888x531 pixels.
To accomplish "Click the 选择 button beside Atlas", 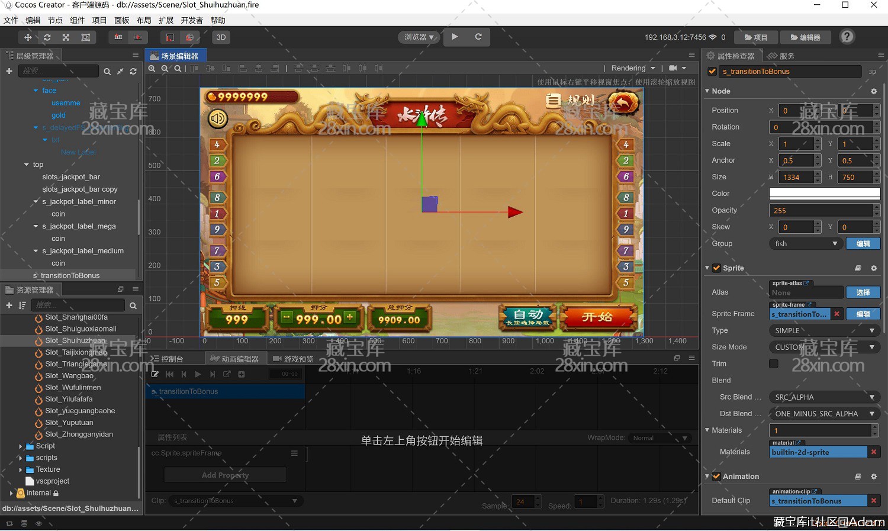I will [x=863, y=292].
